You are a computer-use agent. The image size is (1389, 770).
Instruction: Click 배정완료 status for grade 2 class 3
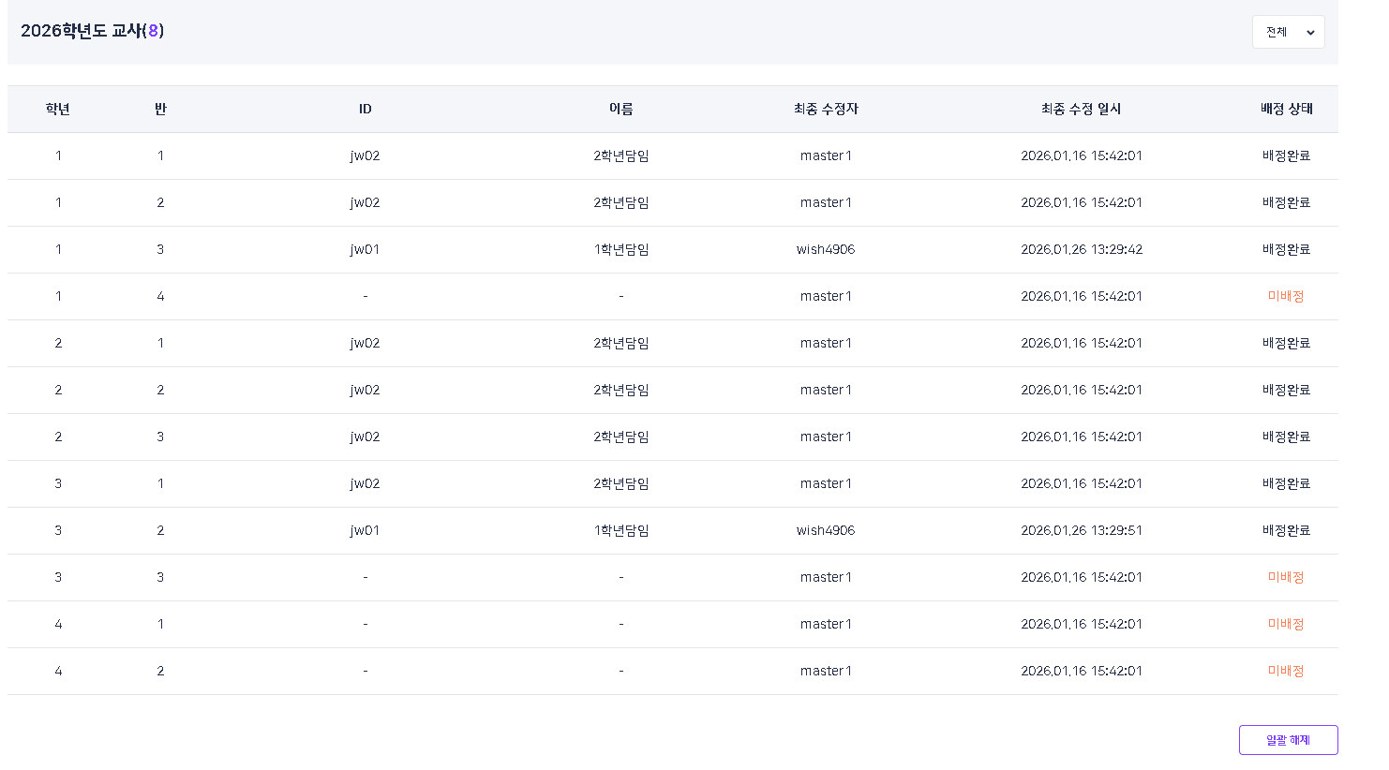pos(1286,437)
